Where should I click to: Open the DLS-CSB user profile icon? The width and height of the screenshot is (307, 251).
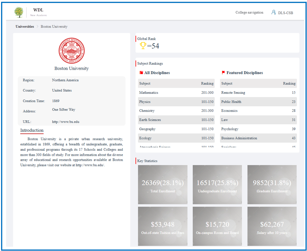273,12
